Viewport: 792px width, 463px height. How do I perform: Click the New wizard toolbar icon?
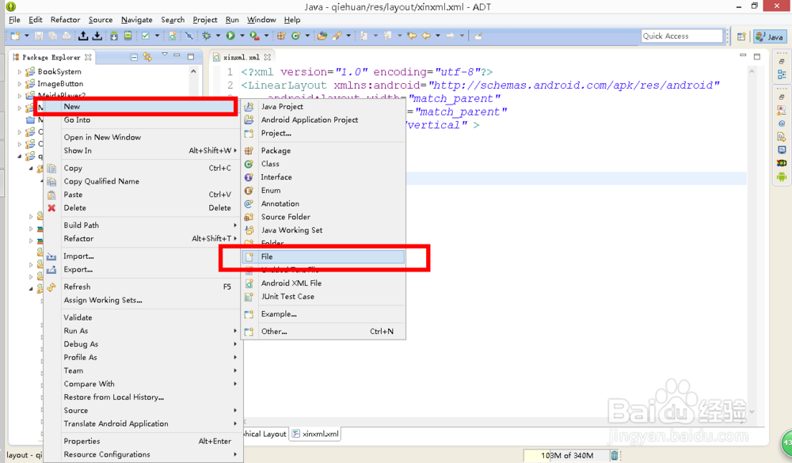click(x=14, y=36)
